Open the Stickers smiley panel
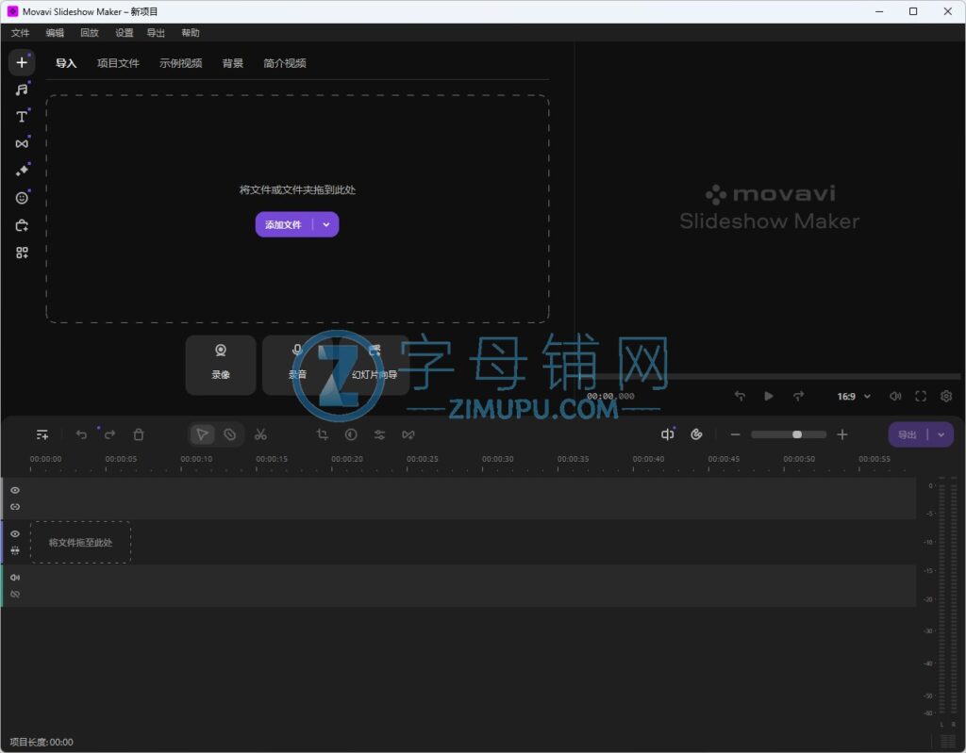The image size is (966, 753). pyautogui.click(x=22, y=198)
